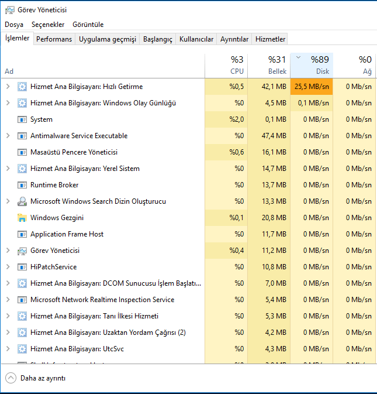Switch to the Performans tab
Image resolution: width=377 pixels, height=394 pixels.
[54, 39]
